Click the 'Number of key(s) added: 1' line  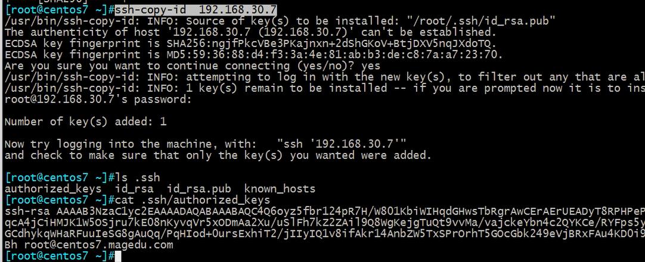pos(86,121)
